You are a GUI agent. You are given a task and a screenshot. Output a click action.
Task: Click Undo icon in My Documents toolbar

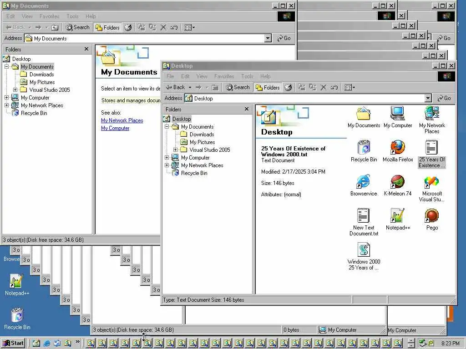pyautogui.click(x=174, y=27)
